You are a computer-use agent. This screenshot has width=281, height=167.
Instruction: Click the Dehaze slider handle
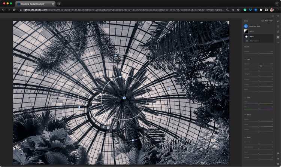259,132
